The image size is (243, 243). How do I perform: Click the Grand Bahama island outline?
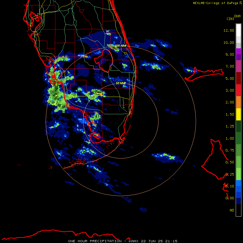click(204, 75)
